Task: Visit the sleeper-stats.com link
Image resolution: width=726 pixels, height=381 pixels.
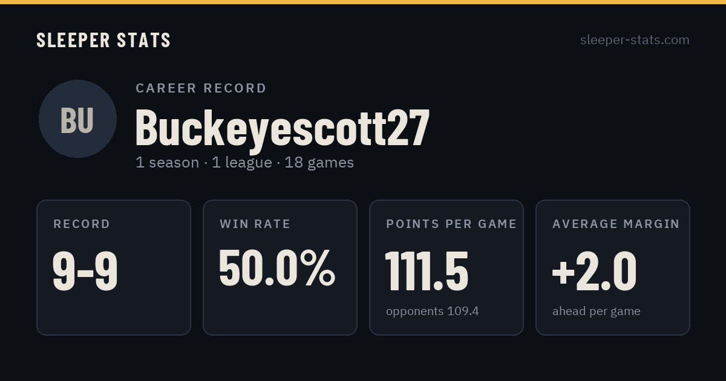Action: (635, 40)
